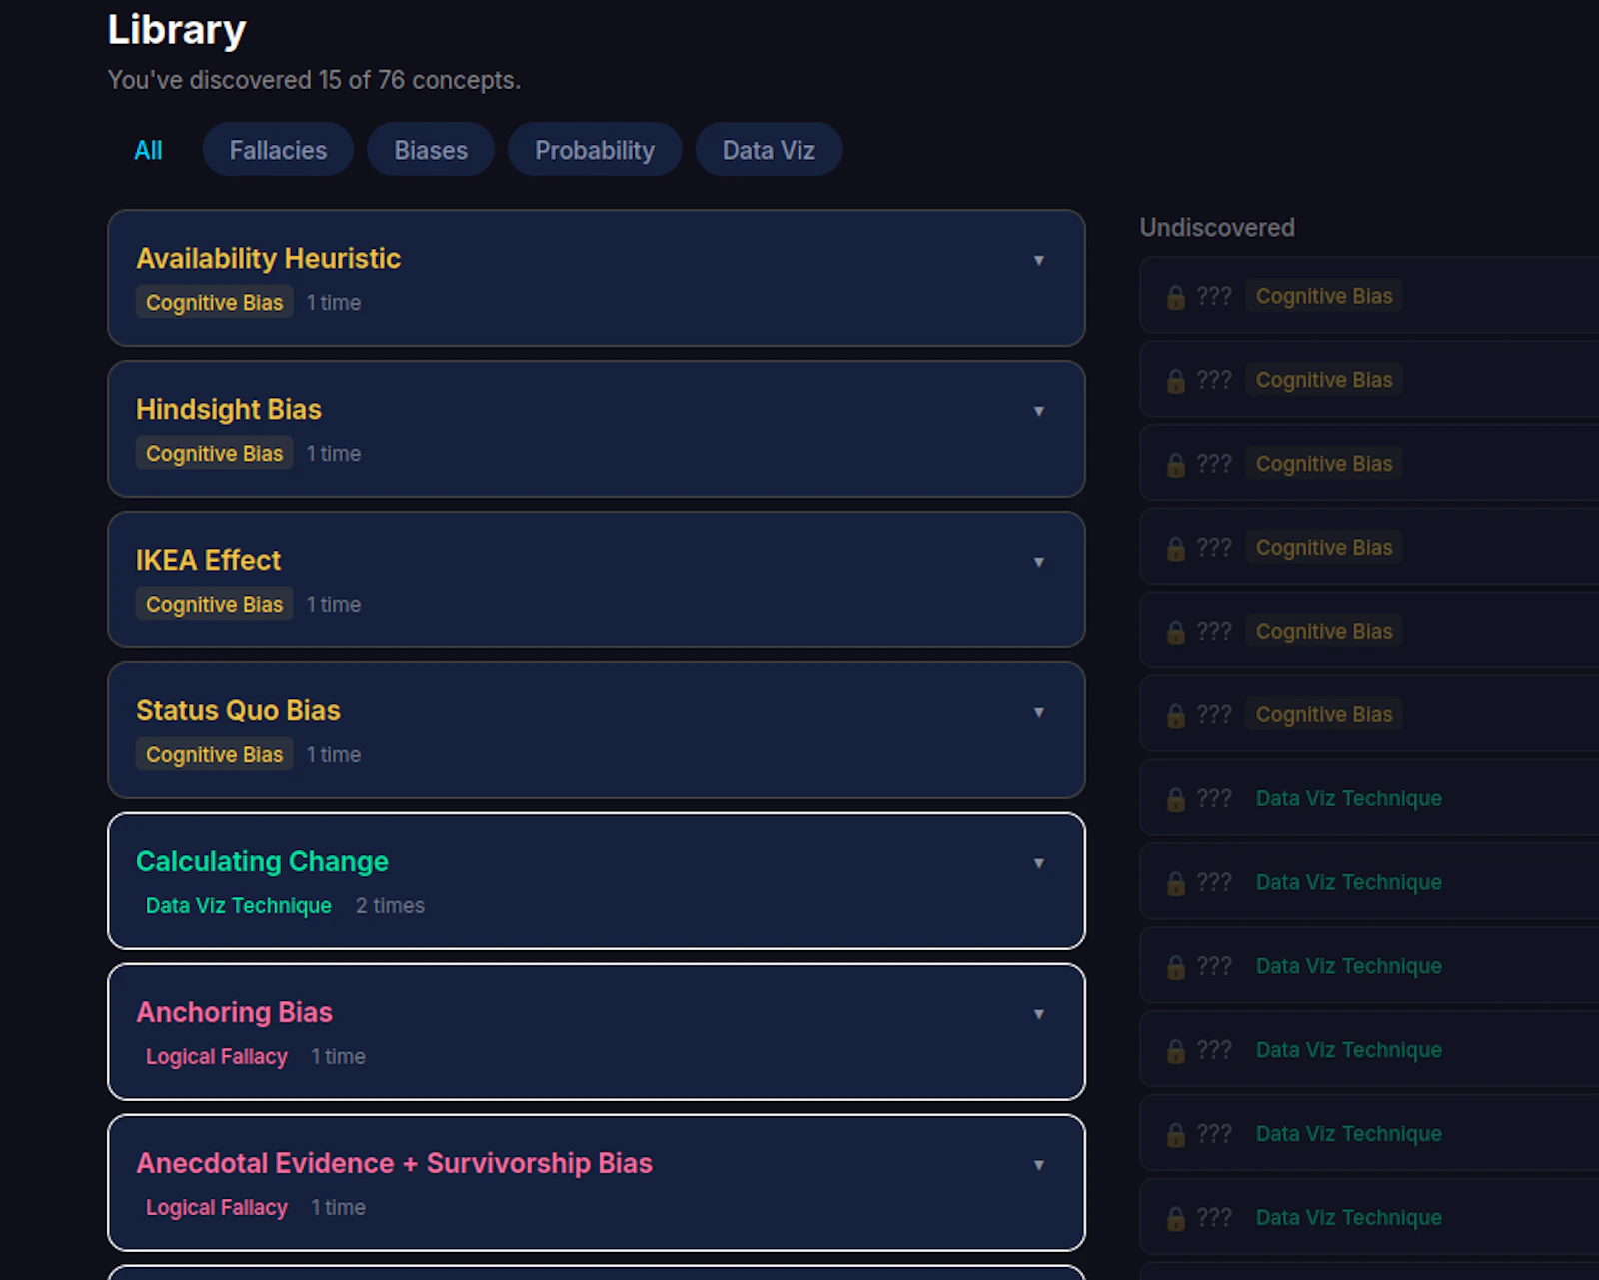This screenshot has width=1599, height=1280.
Task: Expand the IKEA Effect card arrow
Action: [x=1038, y=562]
